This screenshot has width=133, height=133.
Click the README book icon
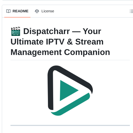(8, 11)
